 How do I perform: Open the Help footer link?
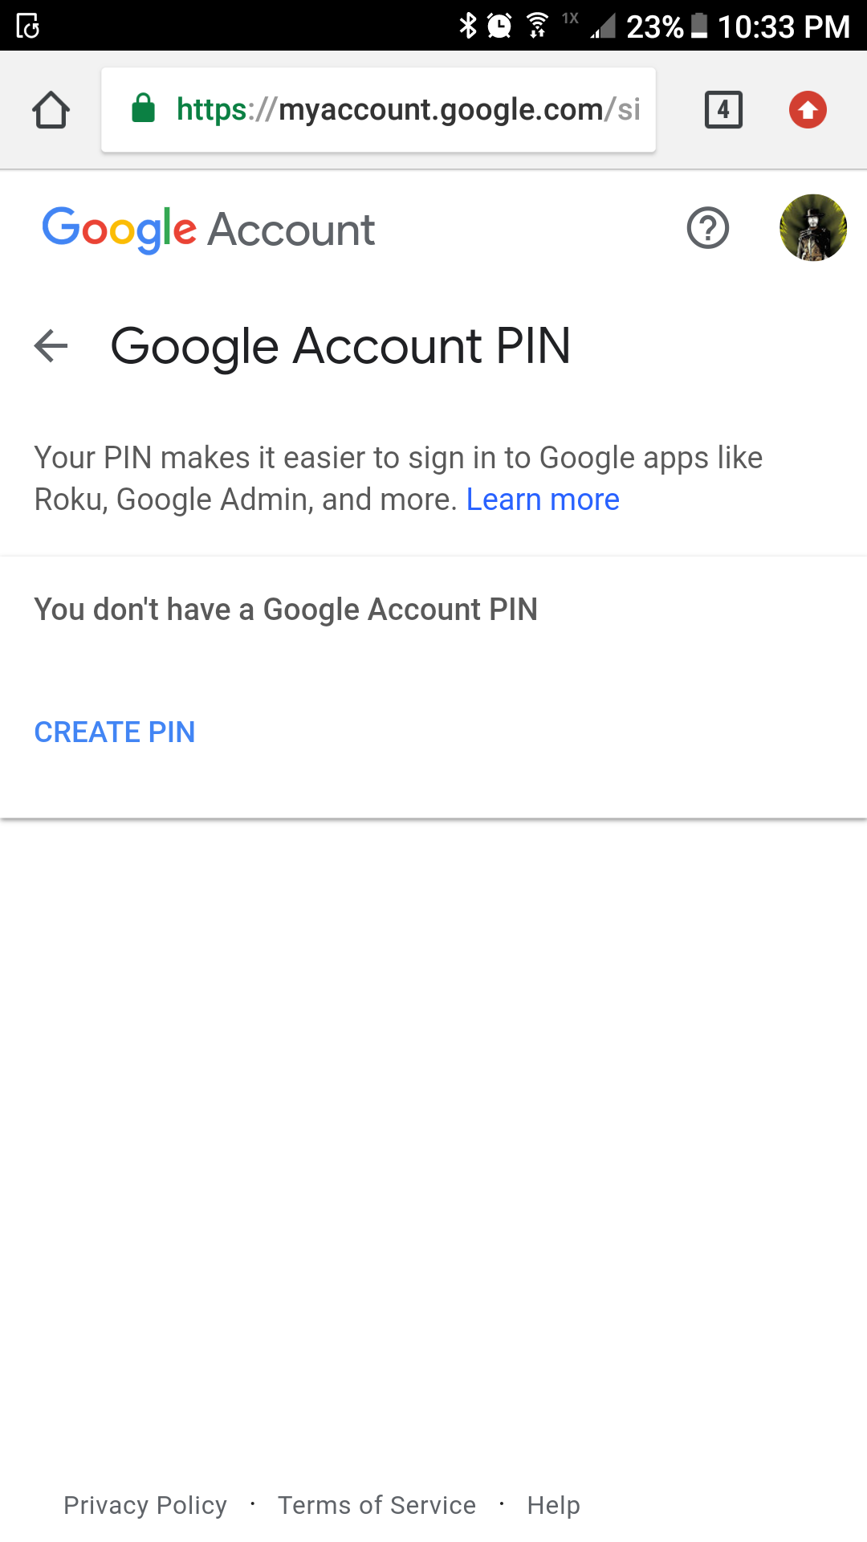pyautogui.click(x=553, y=1505)
